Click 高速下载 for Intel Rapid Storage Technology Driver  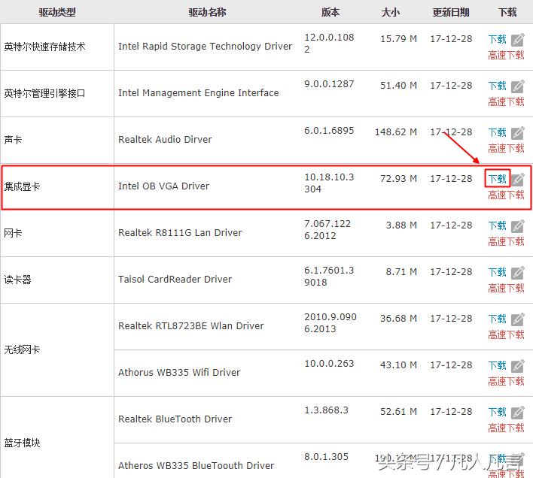(506, 55)
